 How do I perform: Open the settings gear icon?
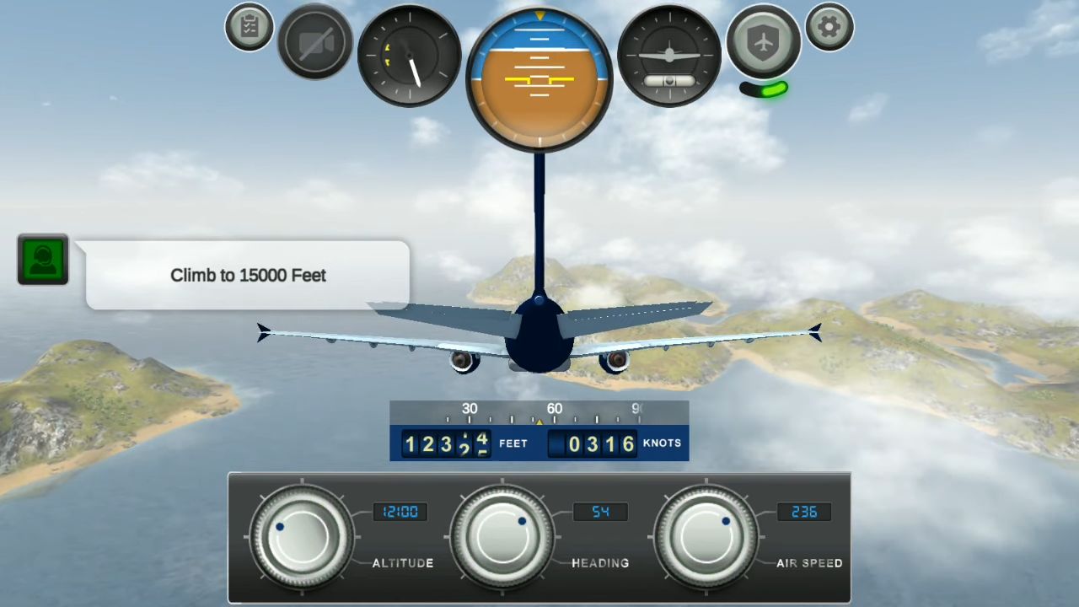(x=829, y=27)
